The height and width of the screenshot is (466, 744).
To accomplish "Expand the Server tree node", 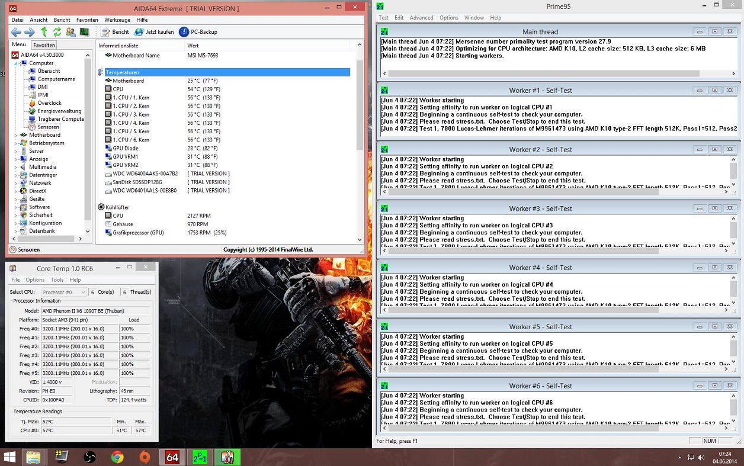I will tap(17, 151).
